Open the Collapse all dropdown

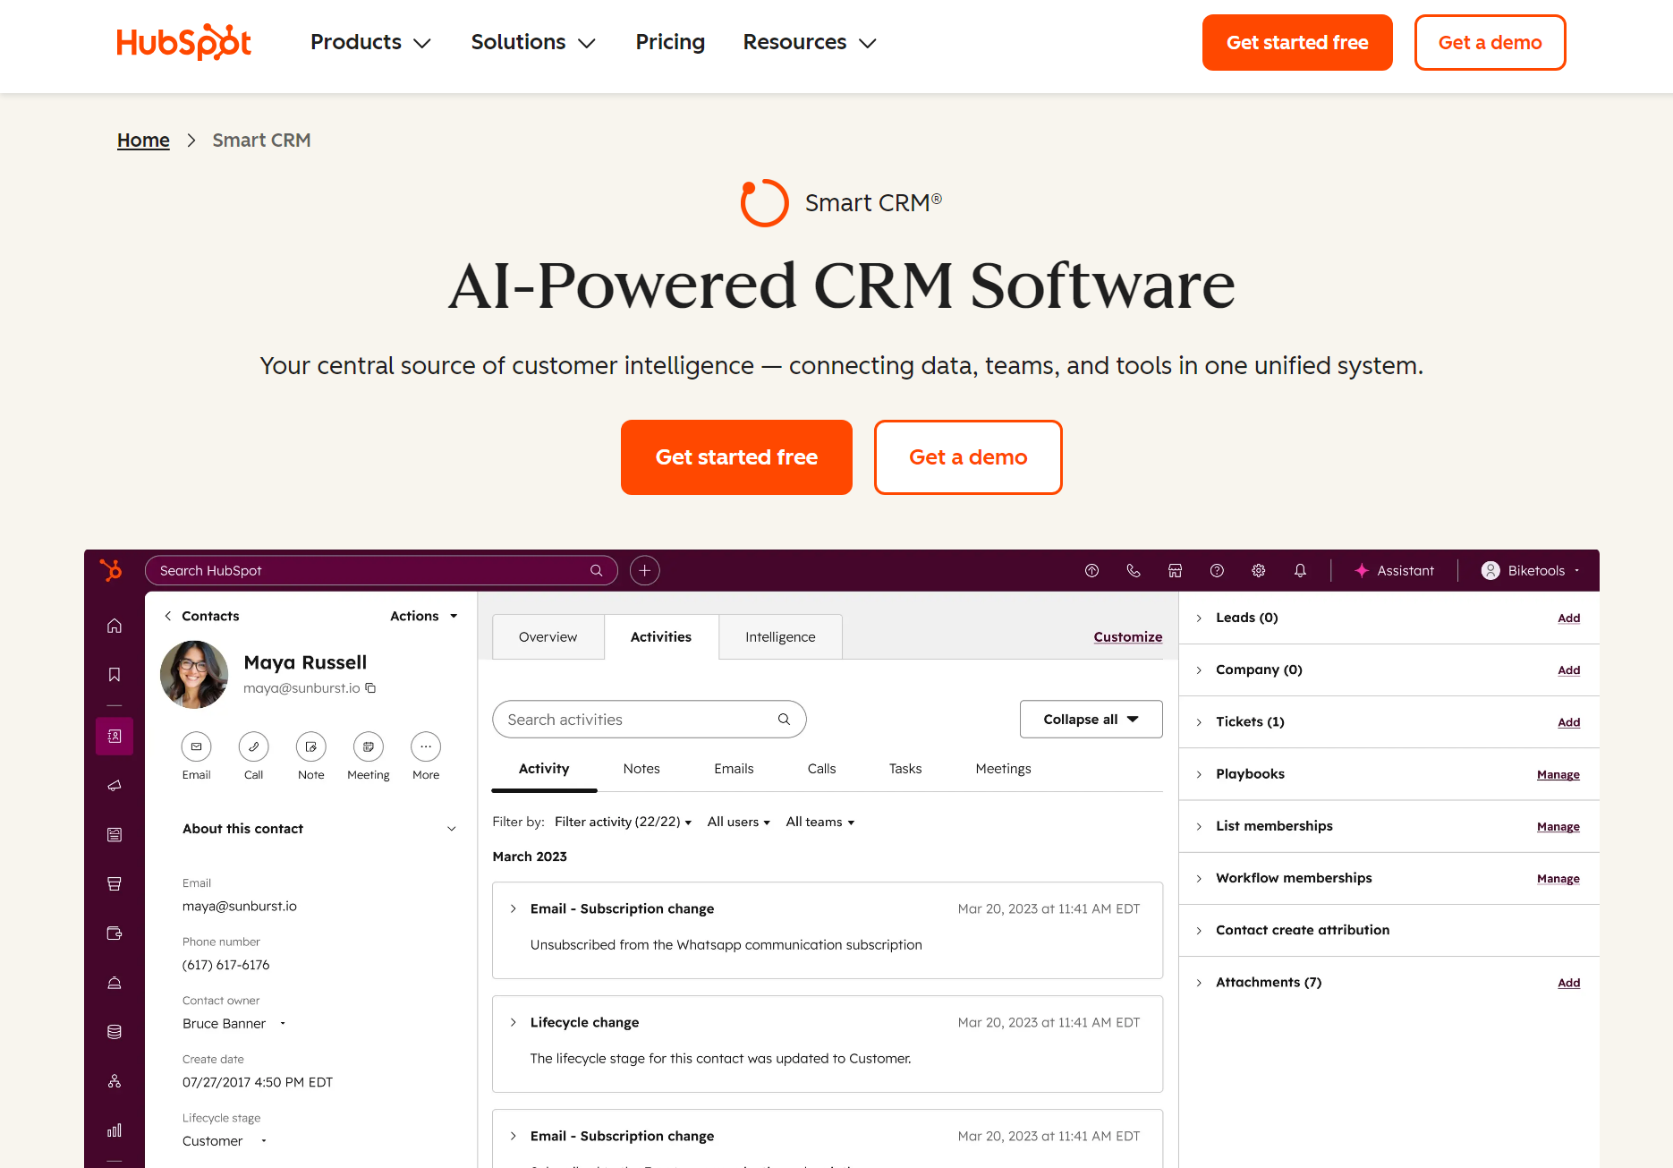1091,720
